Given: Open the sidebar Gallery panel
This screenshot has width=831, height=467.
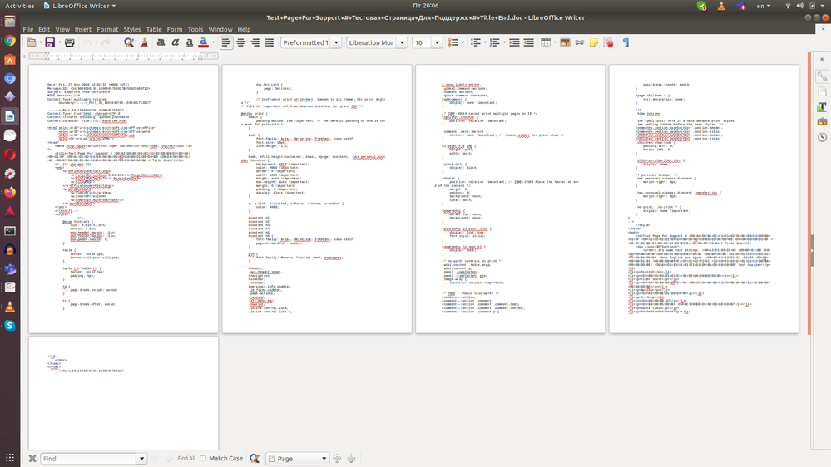Looking at the screenshot, I should click(x=822, y=122).
